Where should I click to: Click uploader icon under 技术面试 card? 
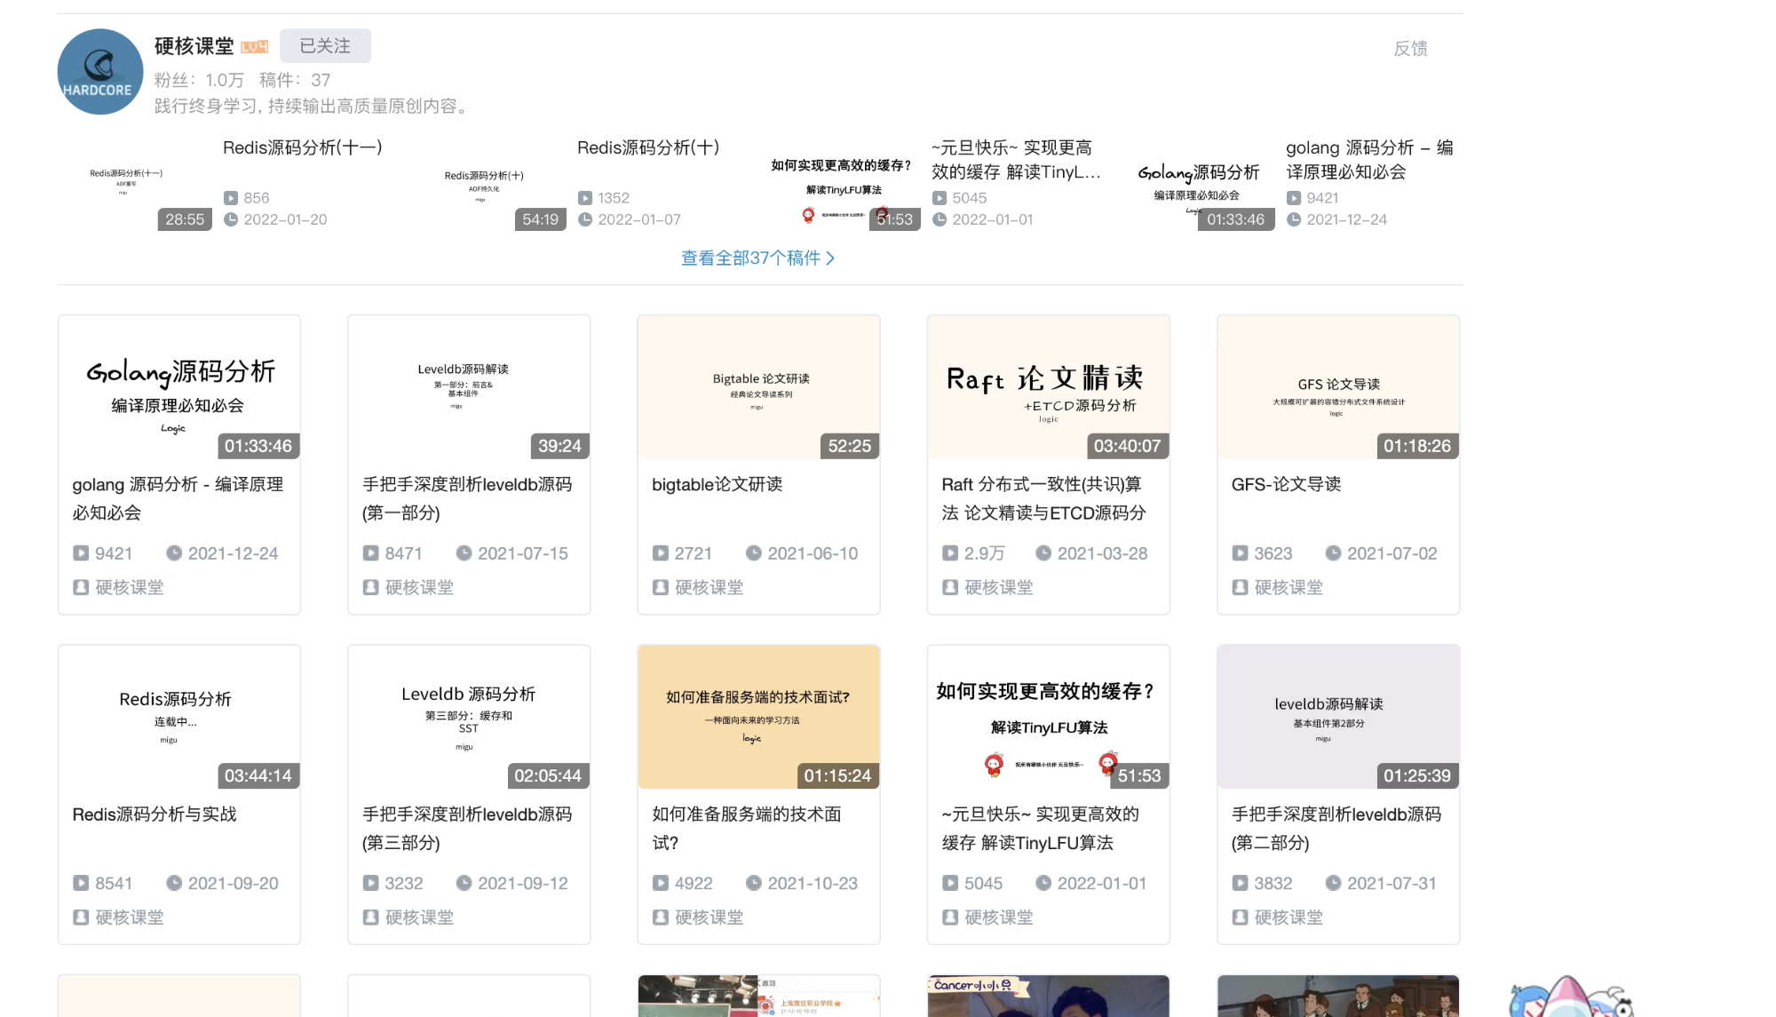pyautogui.click(x=660, y=917)
